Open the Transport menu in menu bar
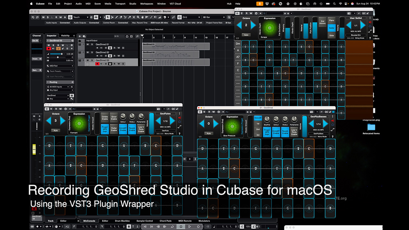Screen dimensions: 409x230 [x=120, y=4]
